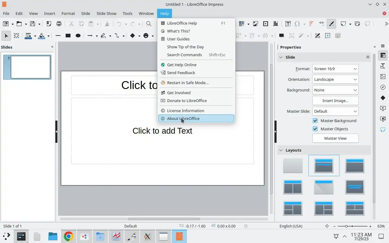Open the Properties sidebar settings hamburger menu
The width and height of the screenshot is (389, 243).
pos(383,46)
